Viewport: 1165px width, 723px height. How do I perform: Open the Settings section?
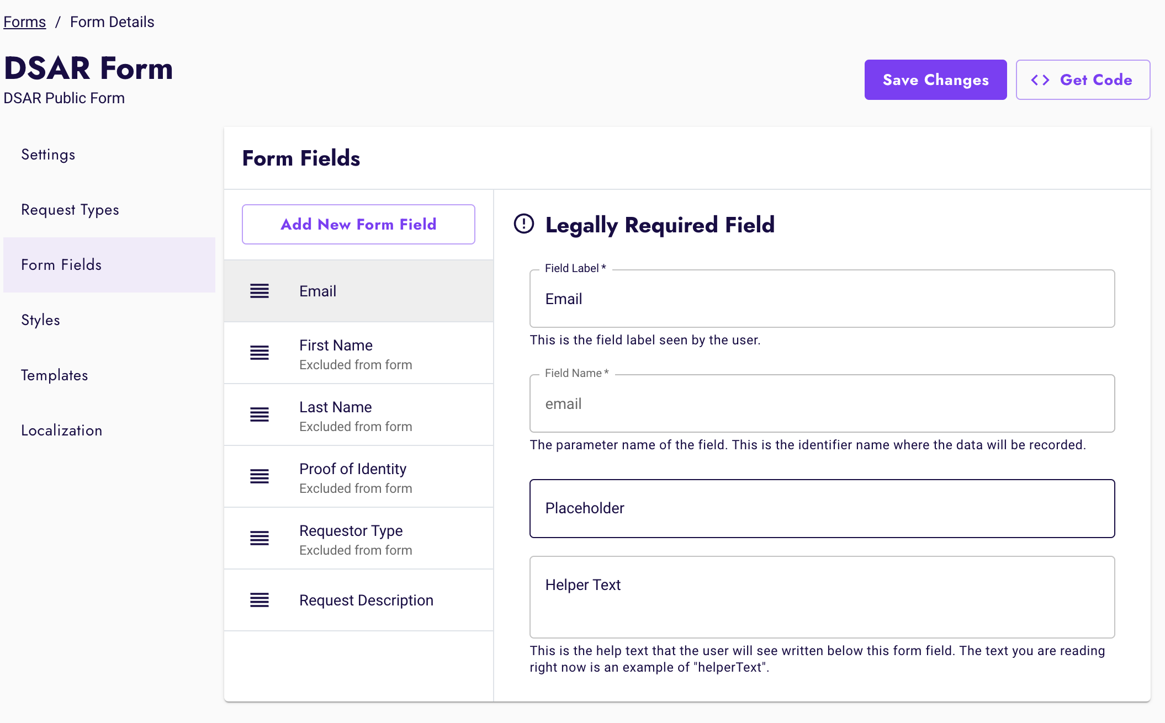(48, 155)
